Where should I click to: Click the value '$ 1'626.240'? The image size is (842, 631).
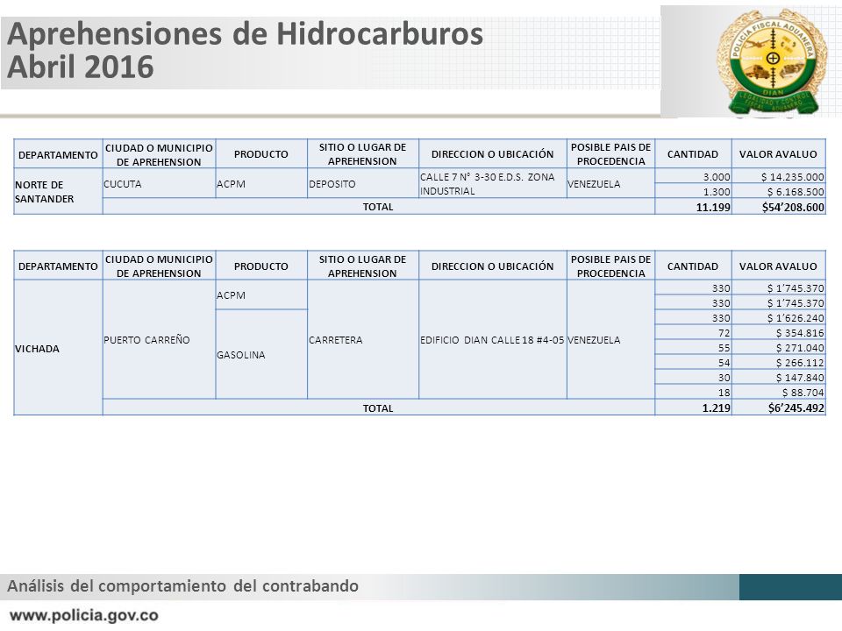(796, 317)
